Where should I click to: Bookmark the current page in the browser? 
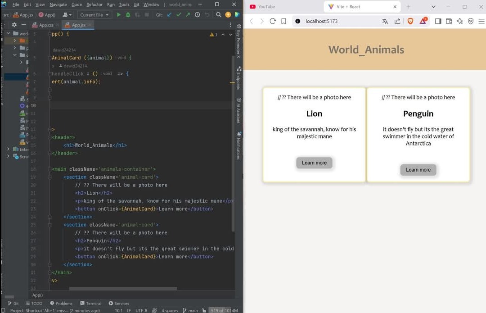[283, 21]
